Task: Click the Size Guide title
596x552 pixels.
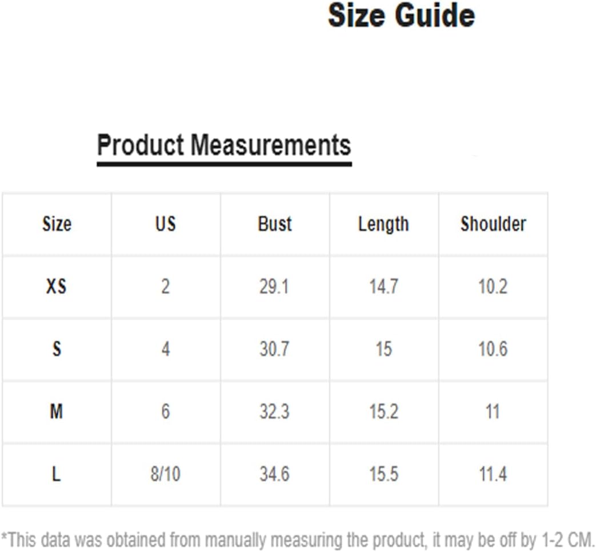Action: tap(401, 16)
